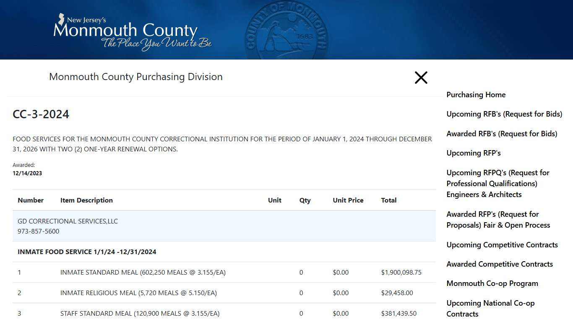Open Upcoming RFPQ's for Engineers & Architects

(497, 183)
